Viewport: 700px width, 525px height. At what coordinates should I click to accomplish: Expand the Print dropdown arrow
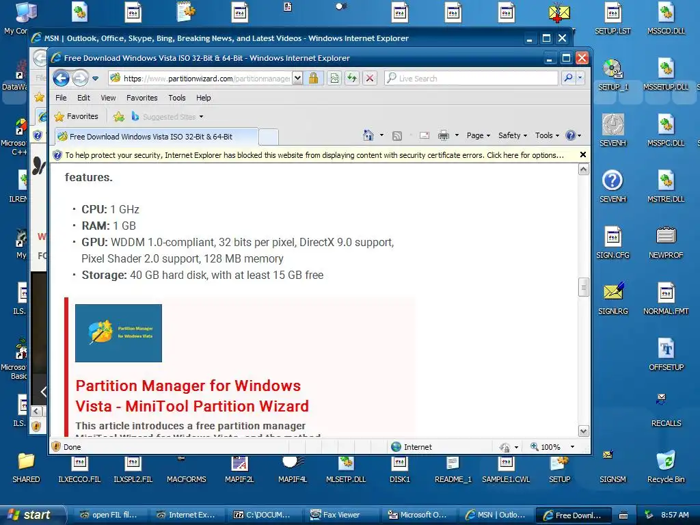point(457,135)
